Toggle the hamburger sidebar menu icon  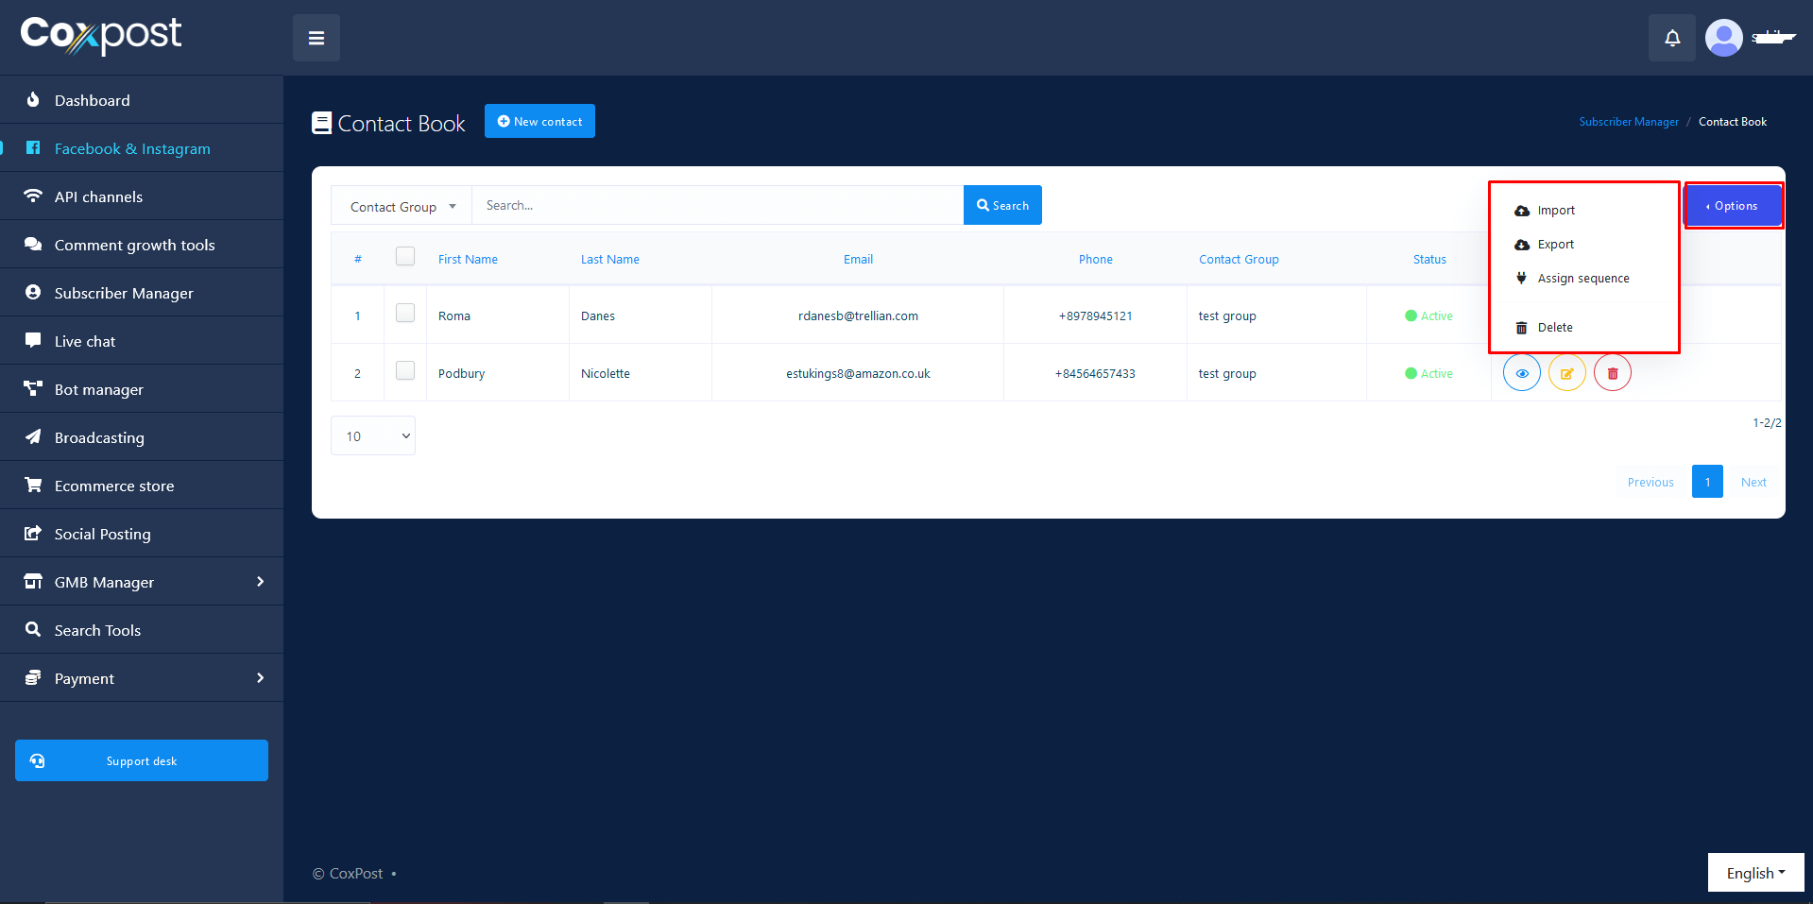click(x=316, y=38)
